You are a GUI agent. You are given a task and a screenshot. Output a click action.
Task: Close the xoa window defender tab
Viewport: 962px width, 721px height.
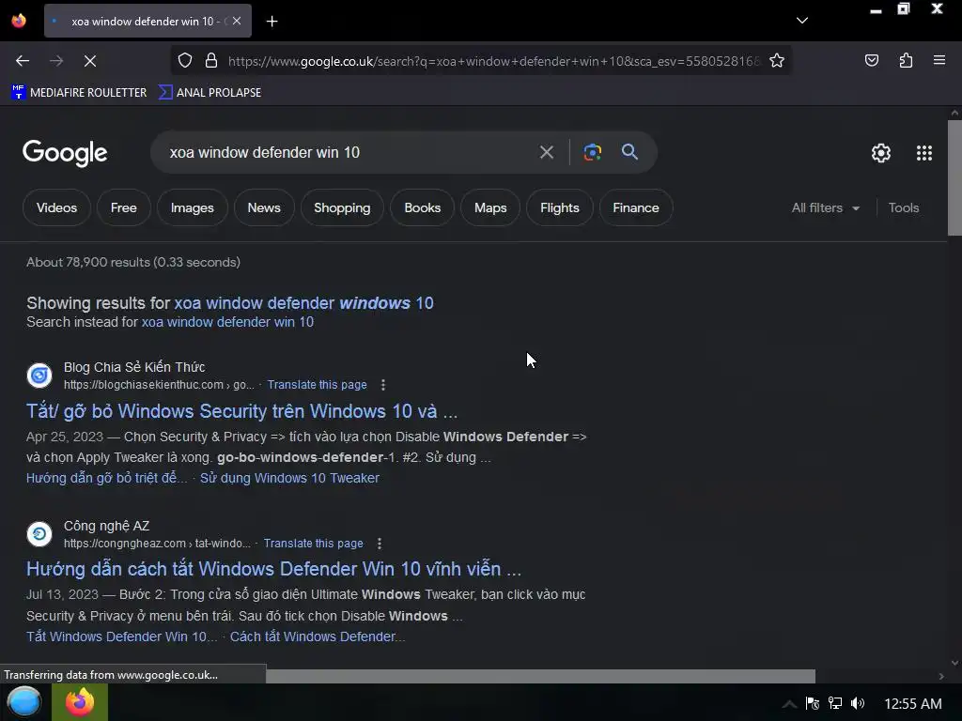point(237,21)
